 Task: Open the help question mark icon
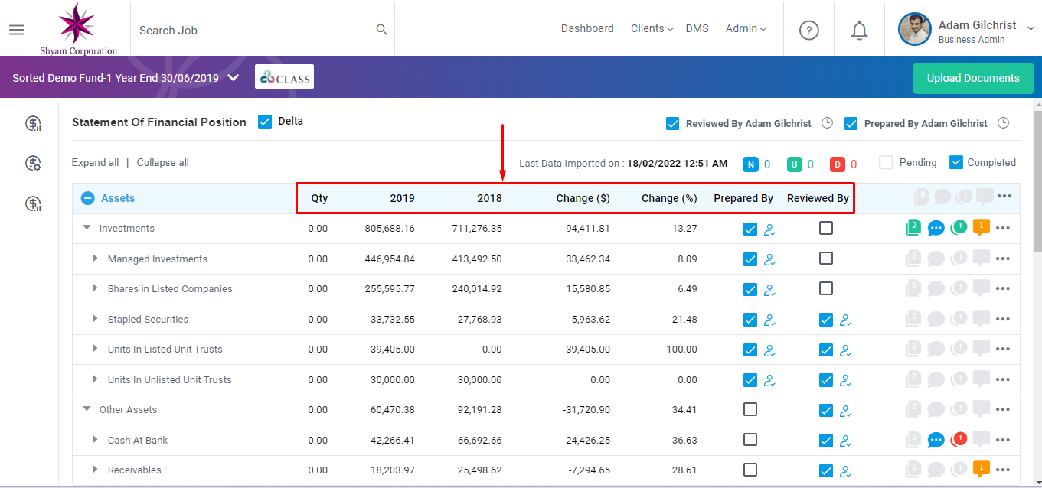click(809, 30)
